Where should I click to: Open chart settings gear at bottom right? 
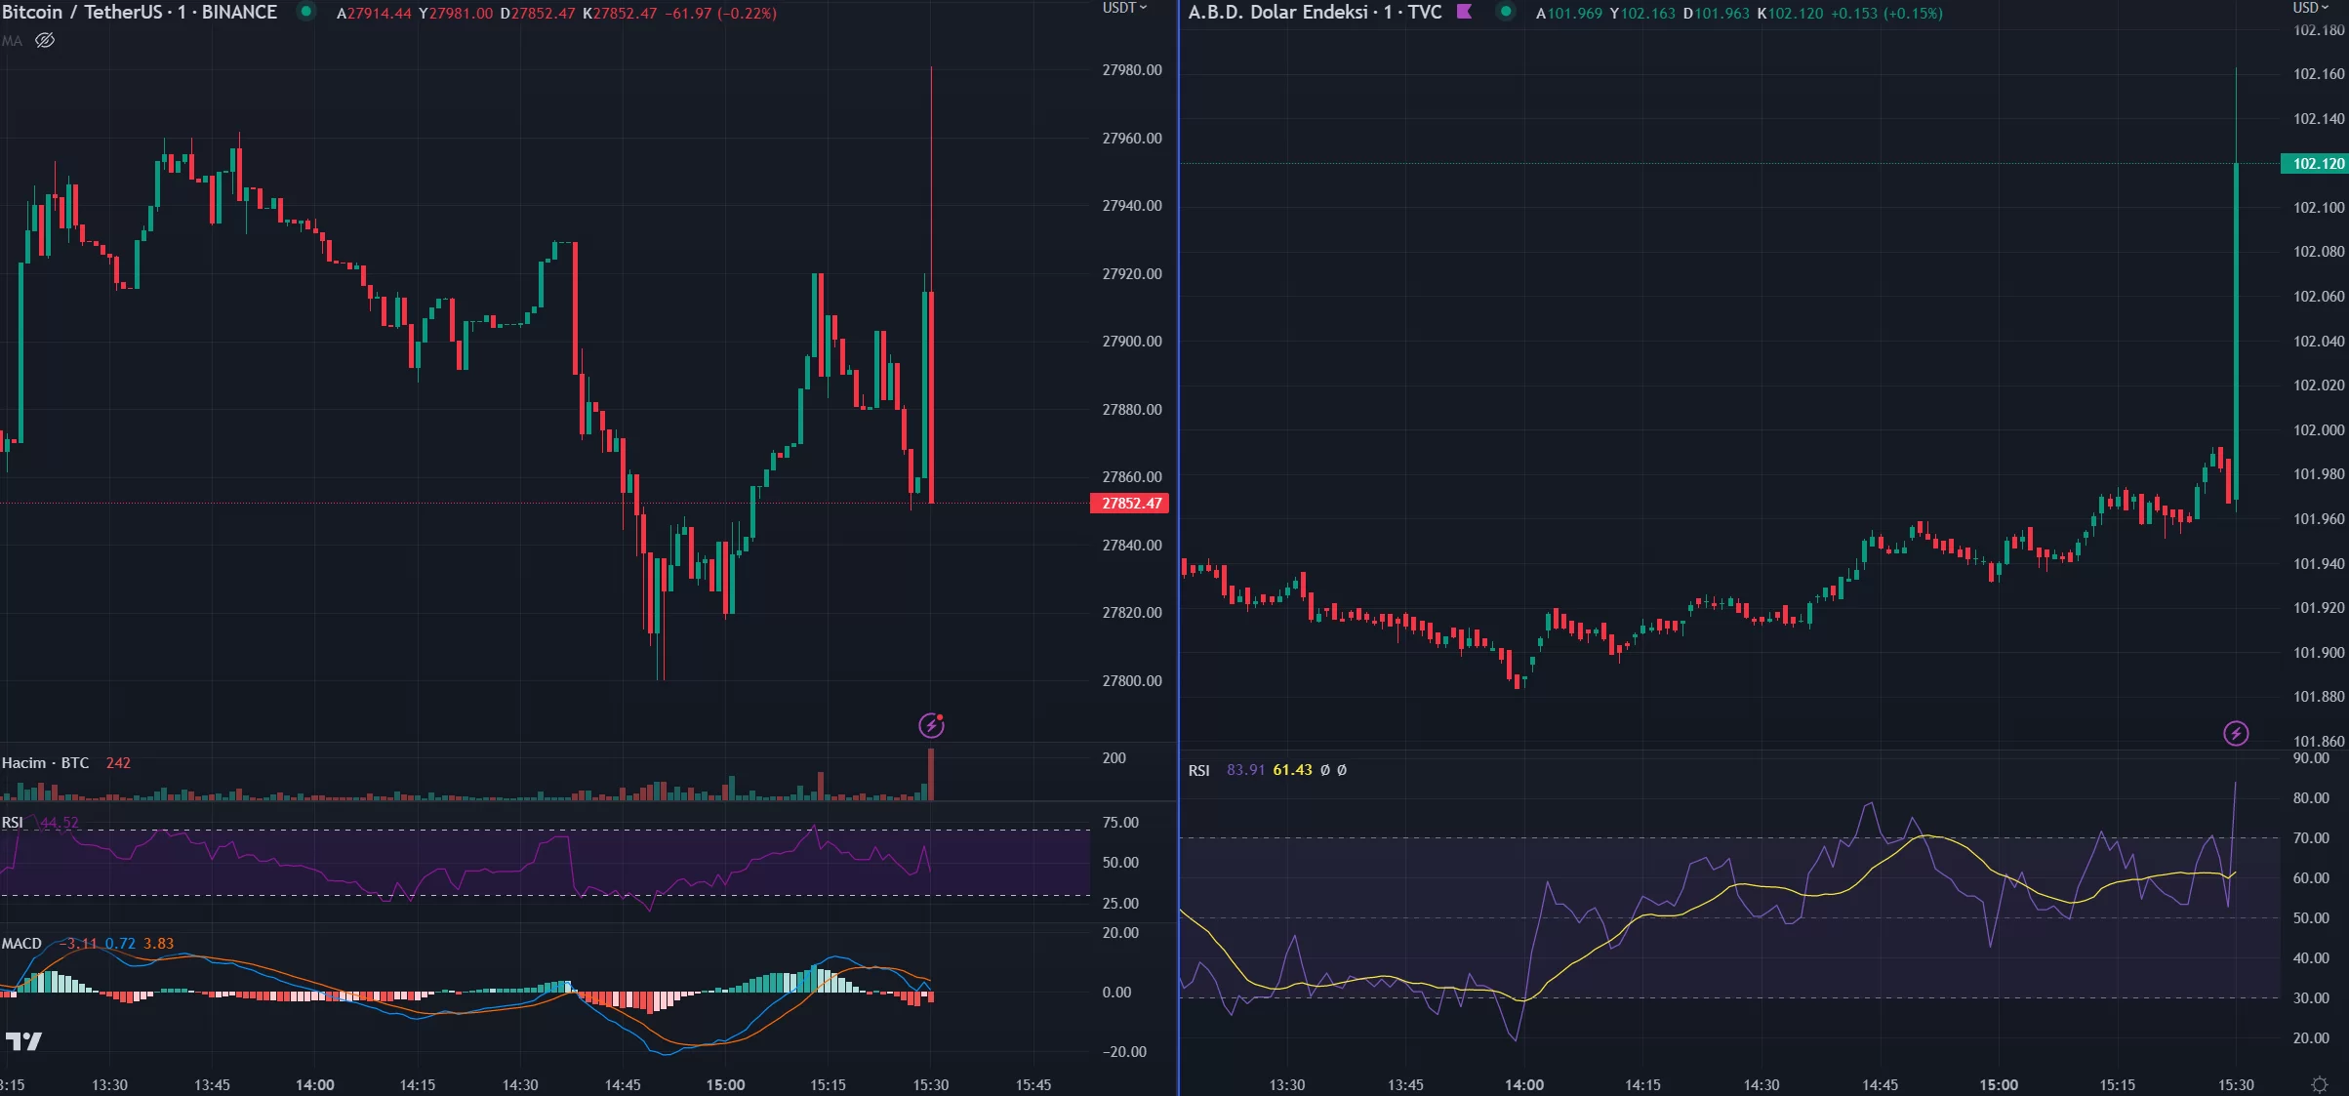tap(2320, 1084)
